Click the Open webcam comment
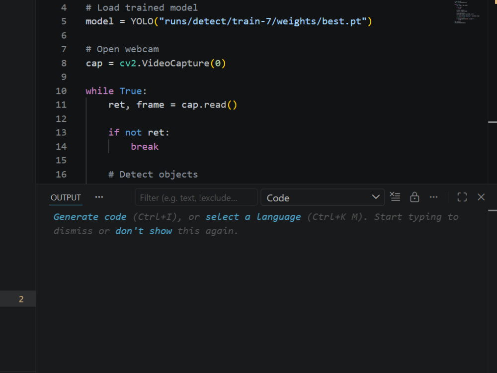This screenshot has height=373, width=497. [x=122, y=49]
